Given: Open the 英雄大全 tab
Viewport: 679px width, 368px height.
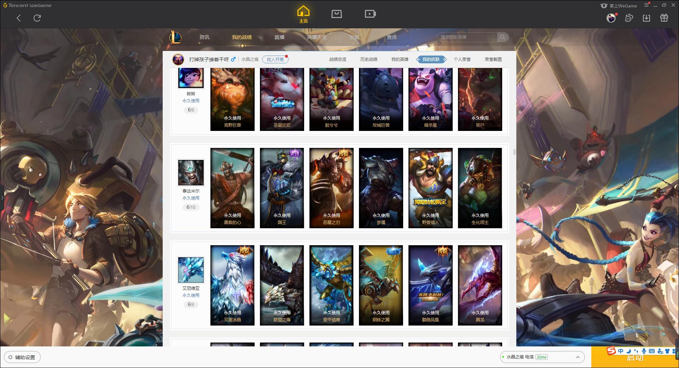Looking at the screenshot, I should point(317,37).
